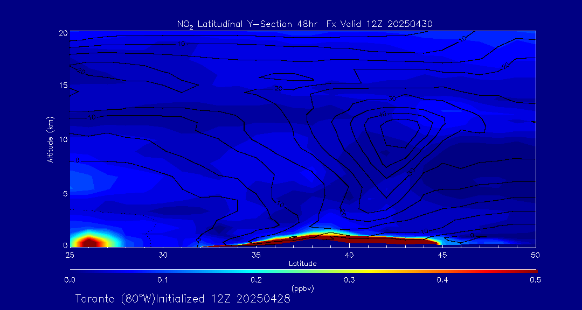Click the red end of the color bar
The width and height of the screenshot is (582, 310).
531,270
